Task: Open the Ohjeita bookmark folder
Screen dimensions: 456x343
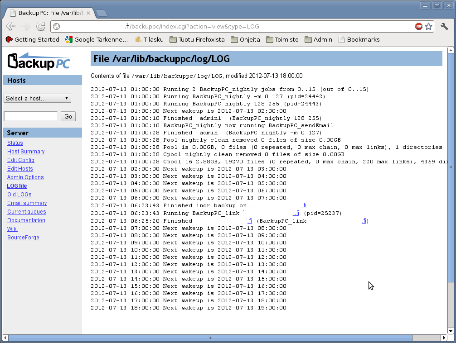Action: pos(245,39)
